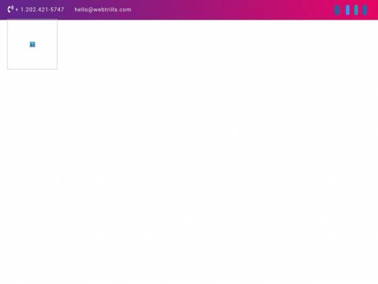Call the number + 1.202.421-5747
Screen dimensions: 378x284
click(40, 9)
